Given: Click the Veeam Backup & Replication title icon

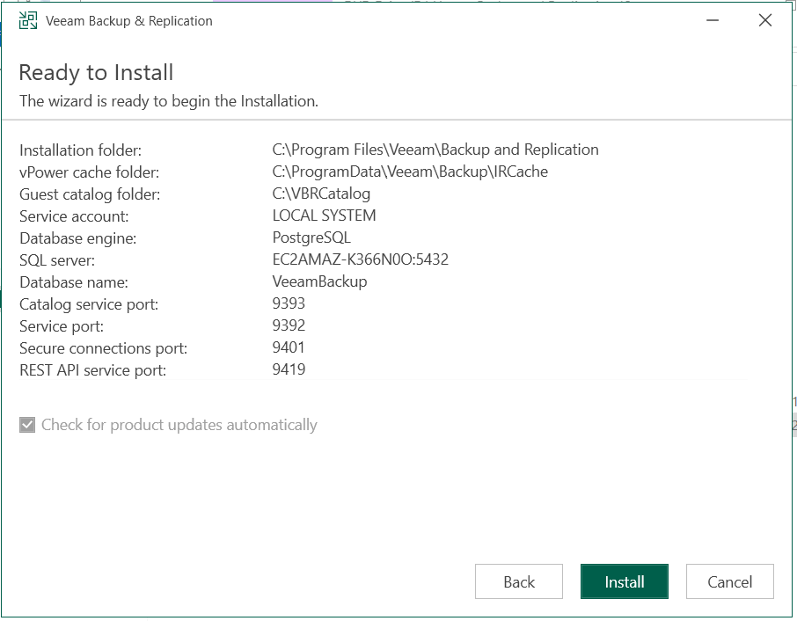Looking at the screenshot, I should pos(26,19).
